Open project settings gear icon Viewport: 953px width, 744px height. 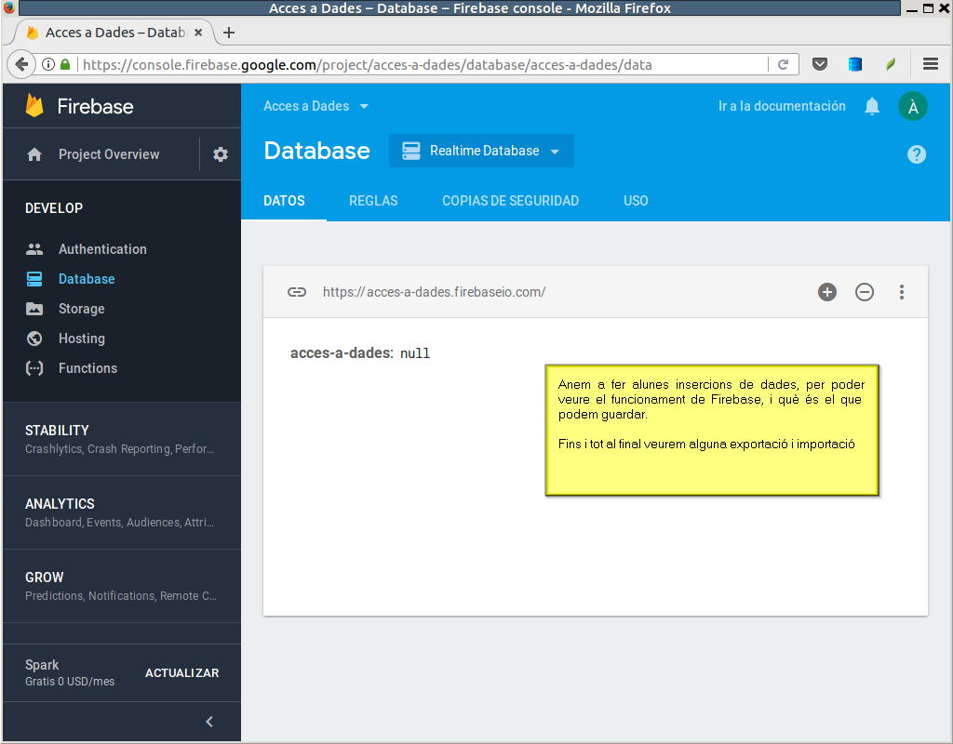click(x=221, y=154)
